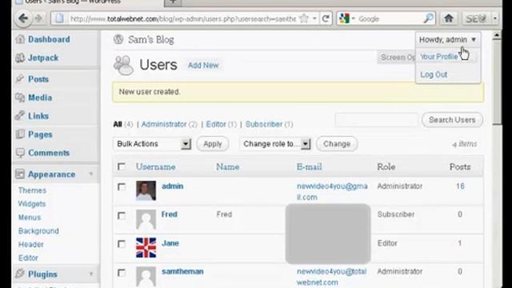This screenshot has width=512, height=288.
Task: Open Editor under Appearance
Action: point(28,258)
